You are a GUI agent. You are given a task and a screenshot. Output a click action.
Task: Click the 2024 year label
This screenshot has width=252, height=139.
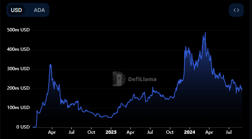[190, 132]
